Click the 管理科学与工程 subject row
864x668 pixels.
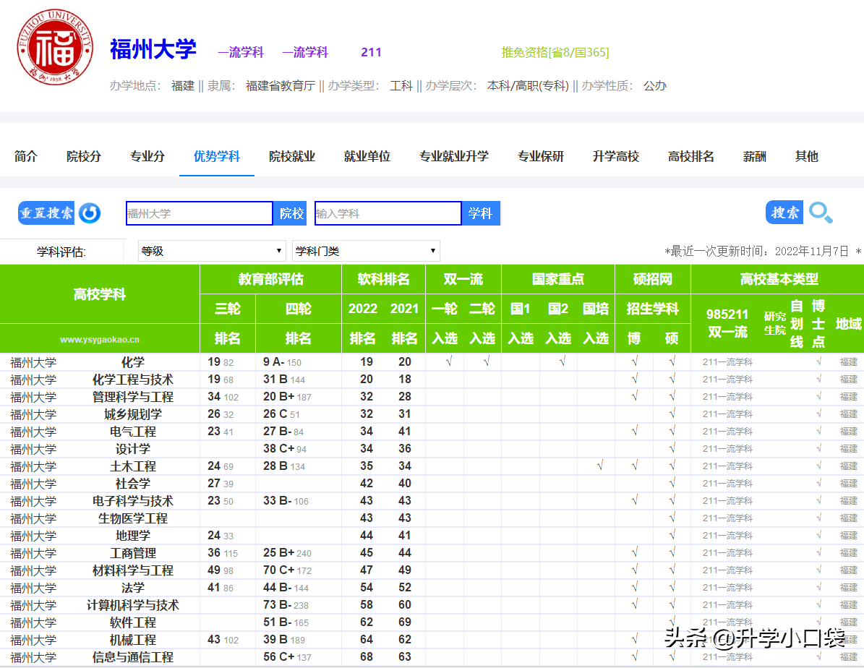click(x=432, y=397)
